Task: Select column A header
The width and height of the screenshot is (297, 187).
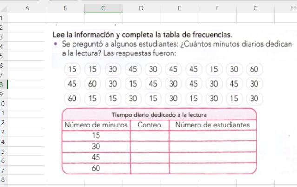Action: (27, 8)
